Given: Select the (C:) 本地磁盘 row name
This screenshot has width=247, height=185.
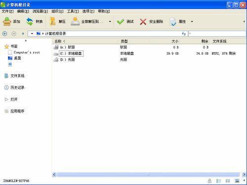Looking at the screenshot, I should click(71, 54).
